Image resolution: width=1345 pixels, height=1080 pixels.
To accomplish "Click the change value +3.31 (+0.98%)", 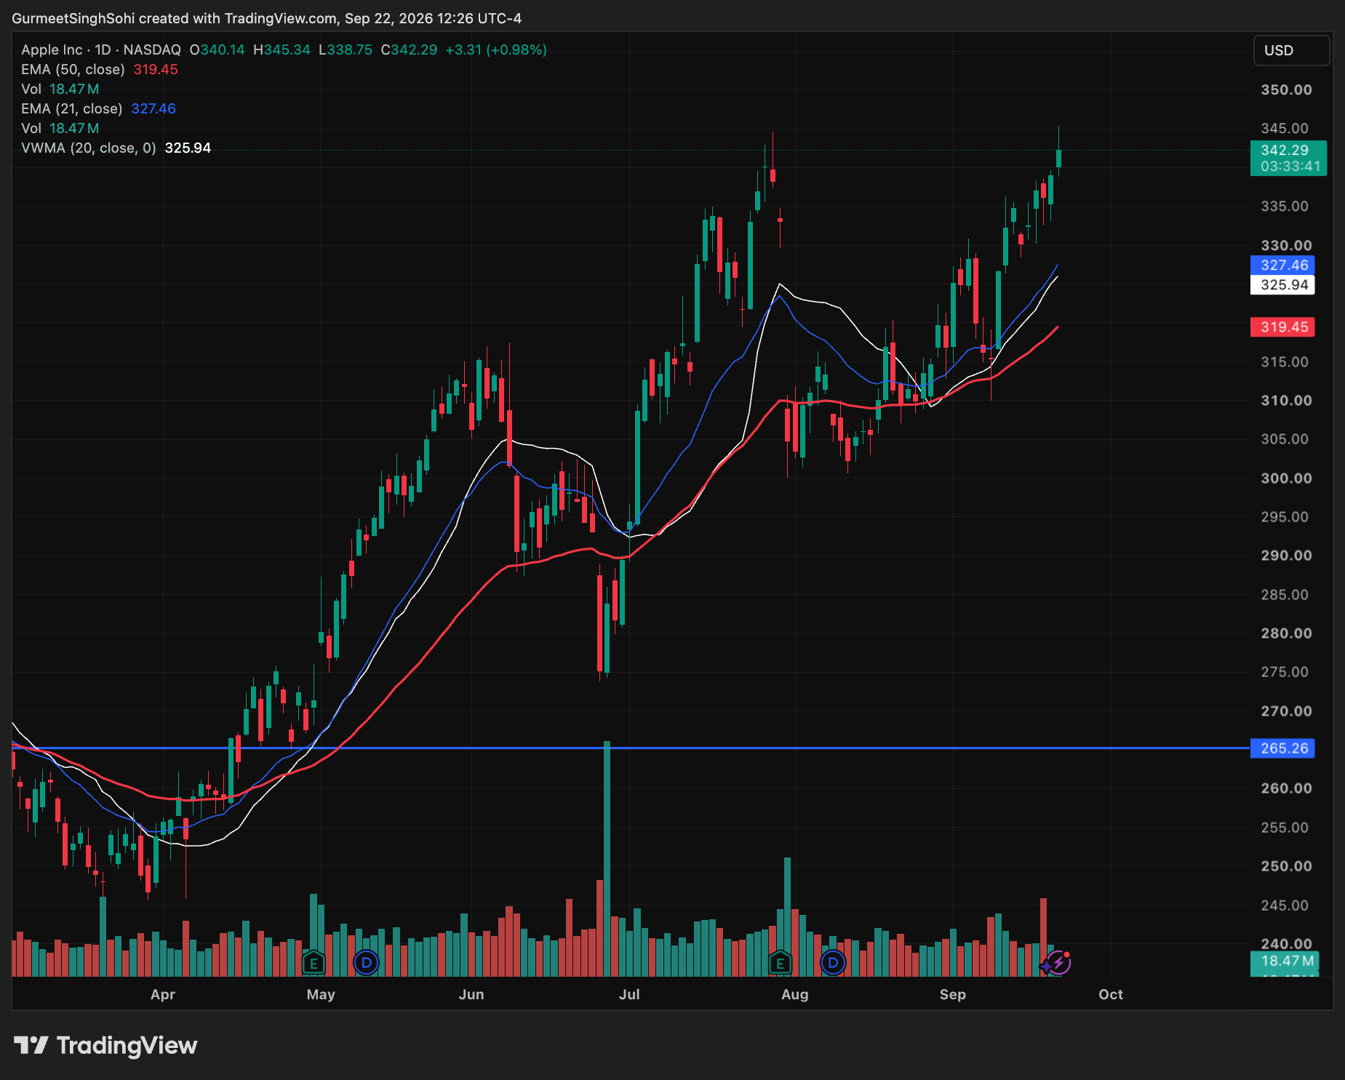I will point(496,49).
